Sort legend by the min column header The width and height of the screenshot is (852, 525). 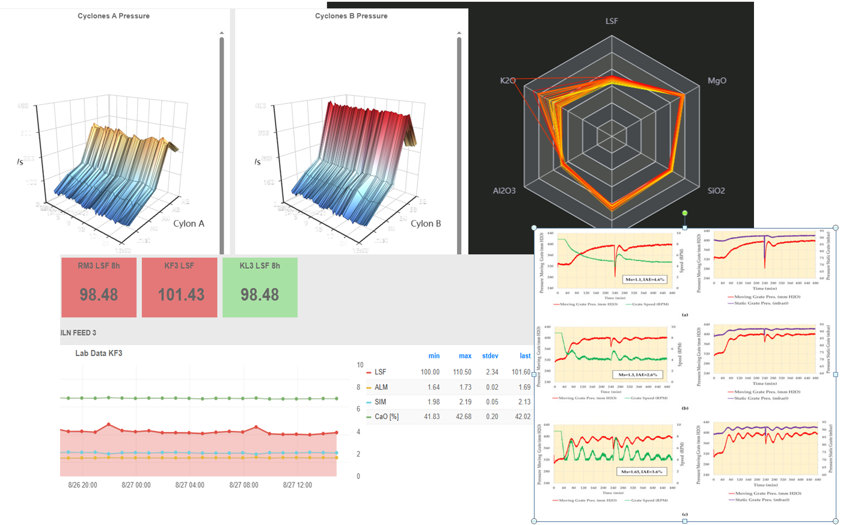click(x=434, y=356)
